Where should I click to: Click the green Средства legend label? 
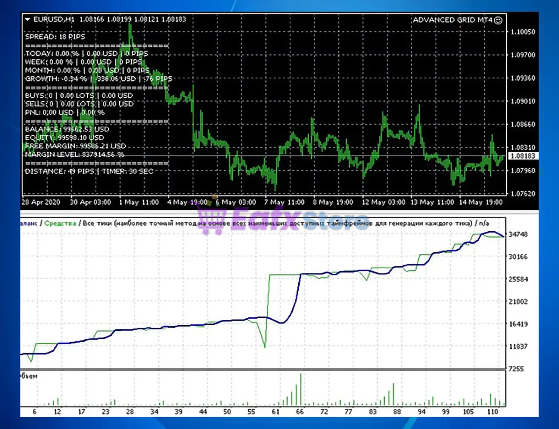tap(60, 223)
